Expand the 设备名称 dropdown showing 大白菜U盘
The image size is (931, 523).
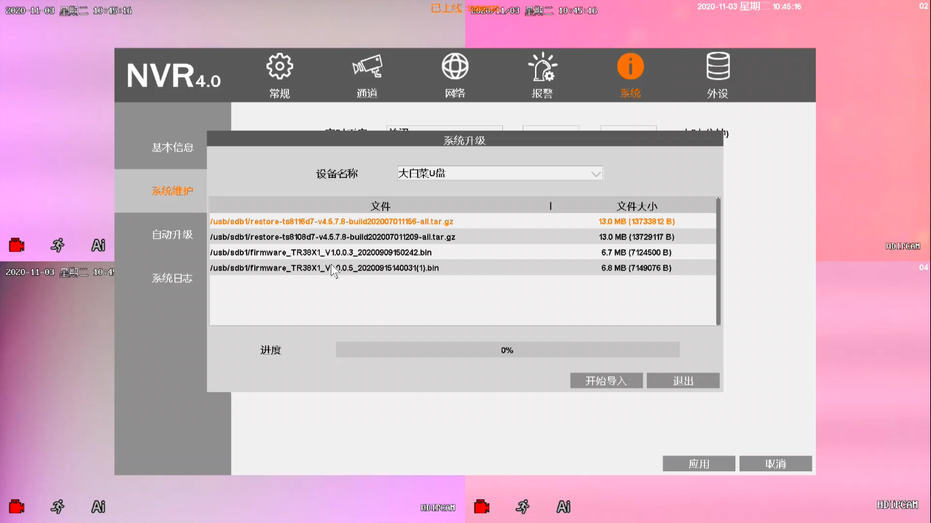pyautogui.click(x=500, y=173)
